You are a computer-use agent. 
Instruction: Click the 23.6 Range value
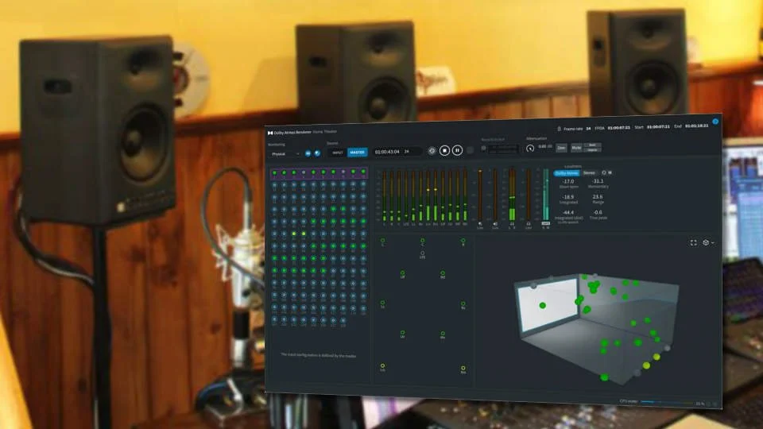pos(598,196)
